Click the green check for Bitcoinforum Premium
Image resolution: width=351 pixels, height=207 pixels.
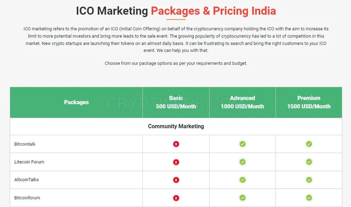[309, 198]
